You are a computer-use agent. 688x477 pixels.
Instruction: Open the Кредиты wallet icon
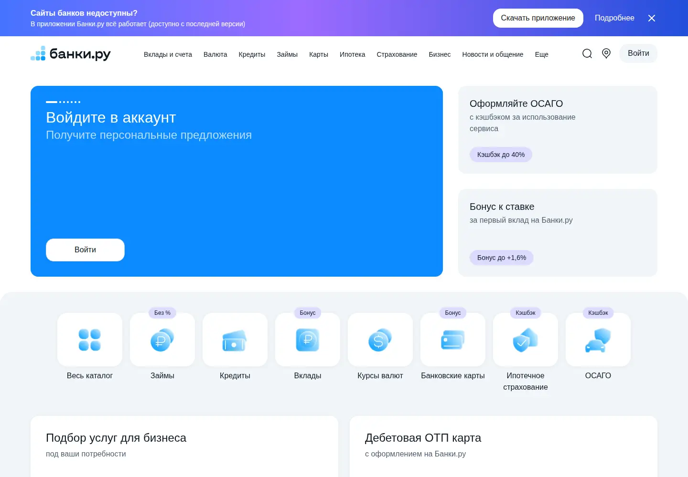tap(235, 340)
